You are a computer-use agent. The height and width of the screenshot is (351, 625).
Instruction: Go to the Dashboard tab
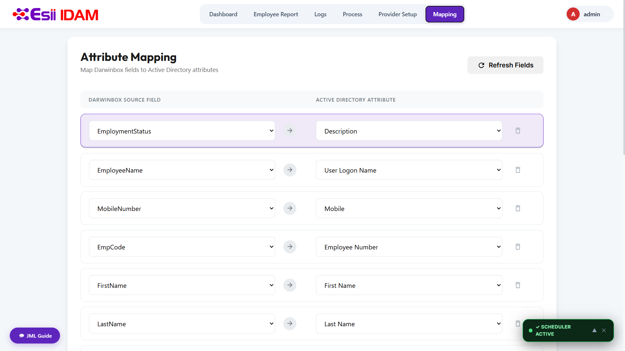223,14
